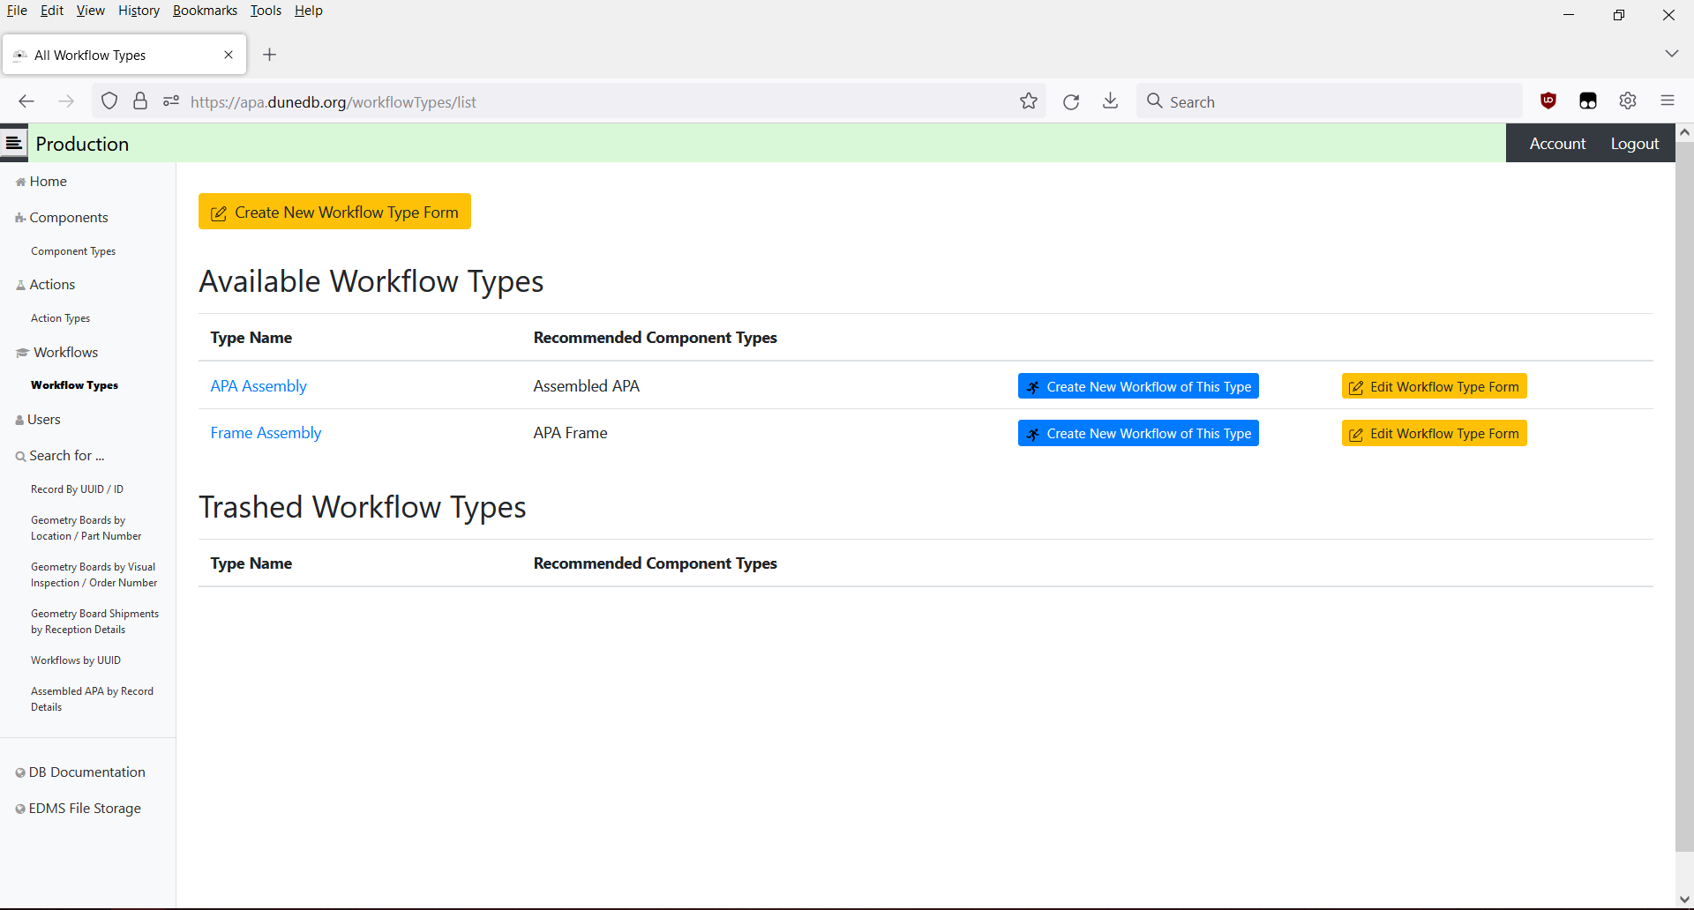Screen dimensions: 1694x910
Task: Toggle the sidebar hamburger menu icon
Action: [14, 143]
